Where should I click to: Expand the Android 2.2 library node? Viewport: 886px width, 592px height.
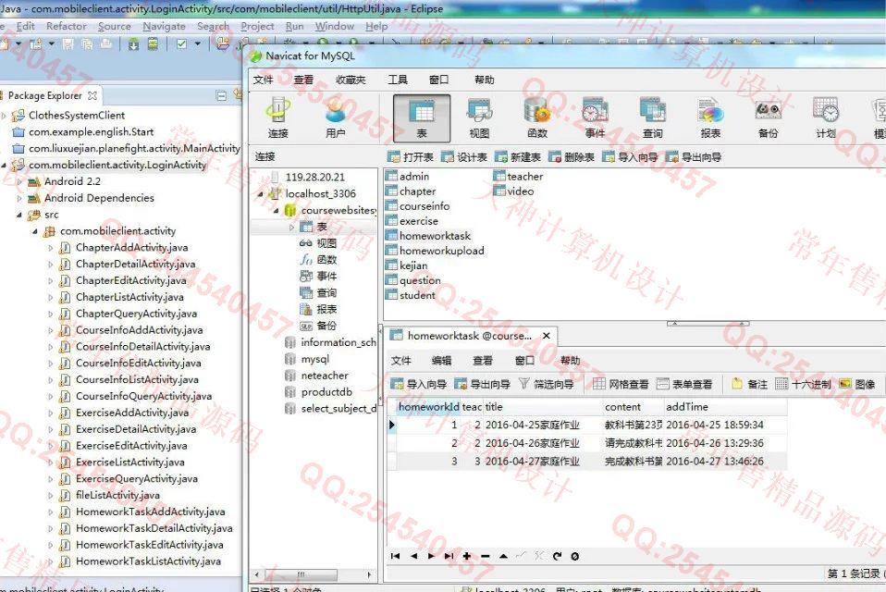coord(19,181)
